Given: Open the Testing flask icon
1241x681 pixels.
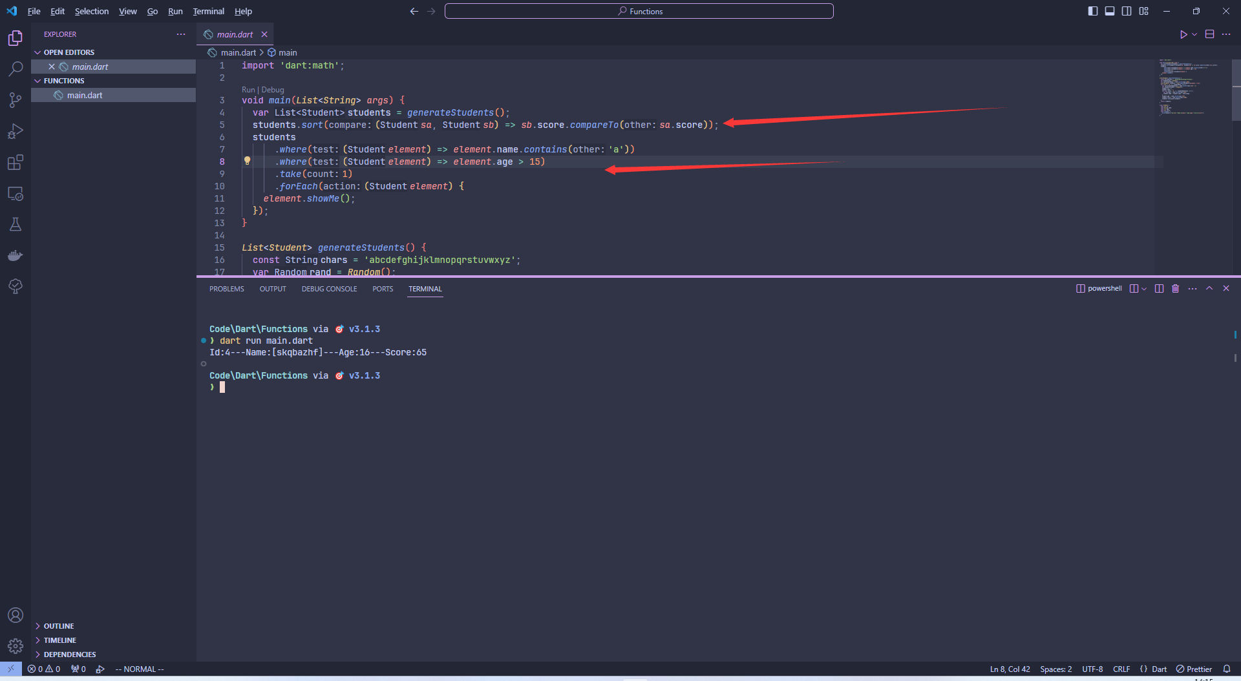Looking at the screenshot, I should tap(16, 224).
